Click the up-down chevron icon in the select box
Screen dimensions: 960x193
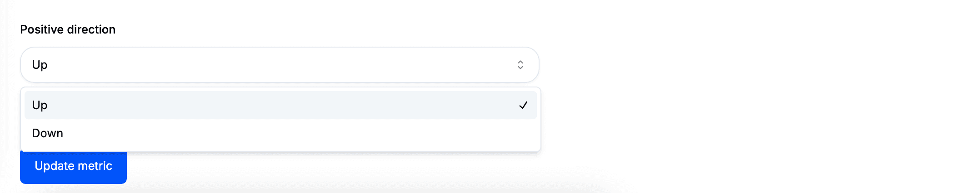(x=520, y=65)
